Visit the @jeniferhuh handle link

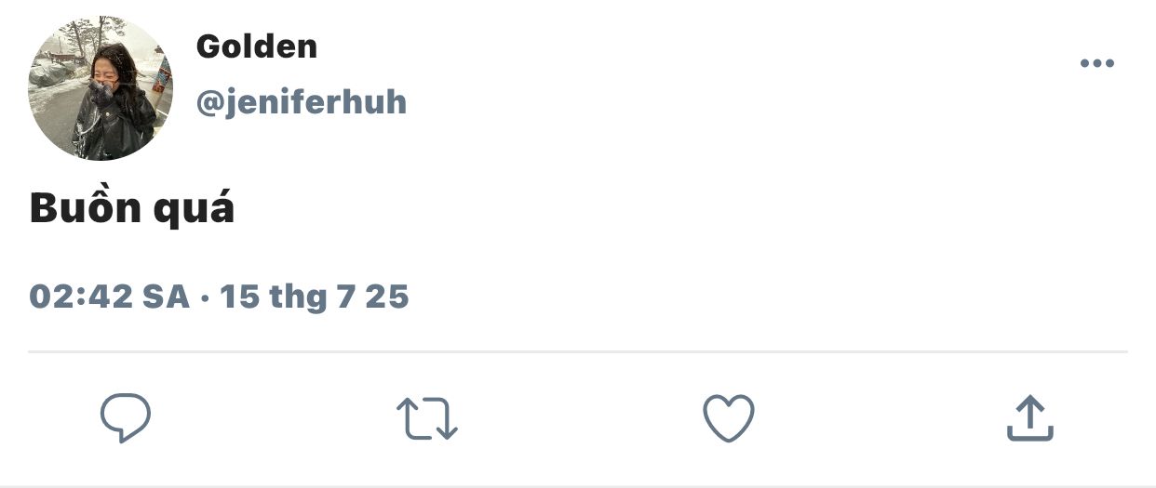tap(302, 102)
